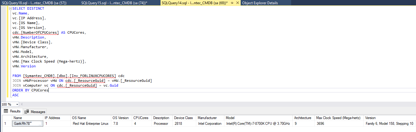Screen dimensions: 416x132
Task: Place cursor on vHW.Manufacturer line
Action: [x=30, y=47]
